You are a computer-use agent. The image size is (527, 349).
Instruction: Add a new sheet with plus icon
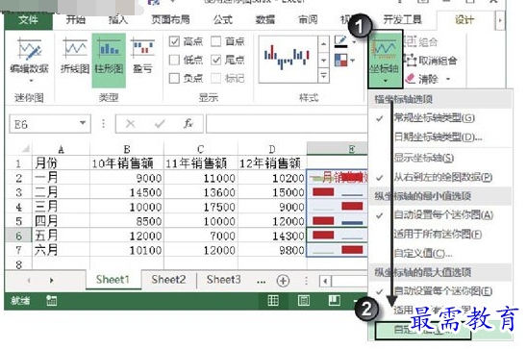pos(283,281)
